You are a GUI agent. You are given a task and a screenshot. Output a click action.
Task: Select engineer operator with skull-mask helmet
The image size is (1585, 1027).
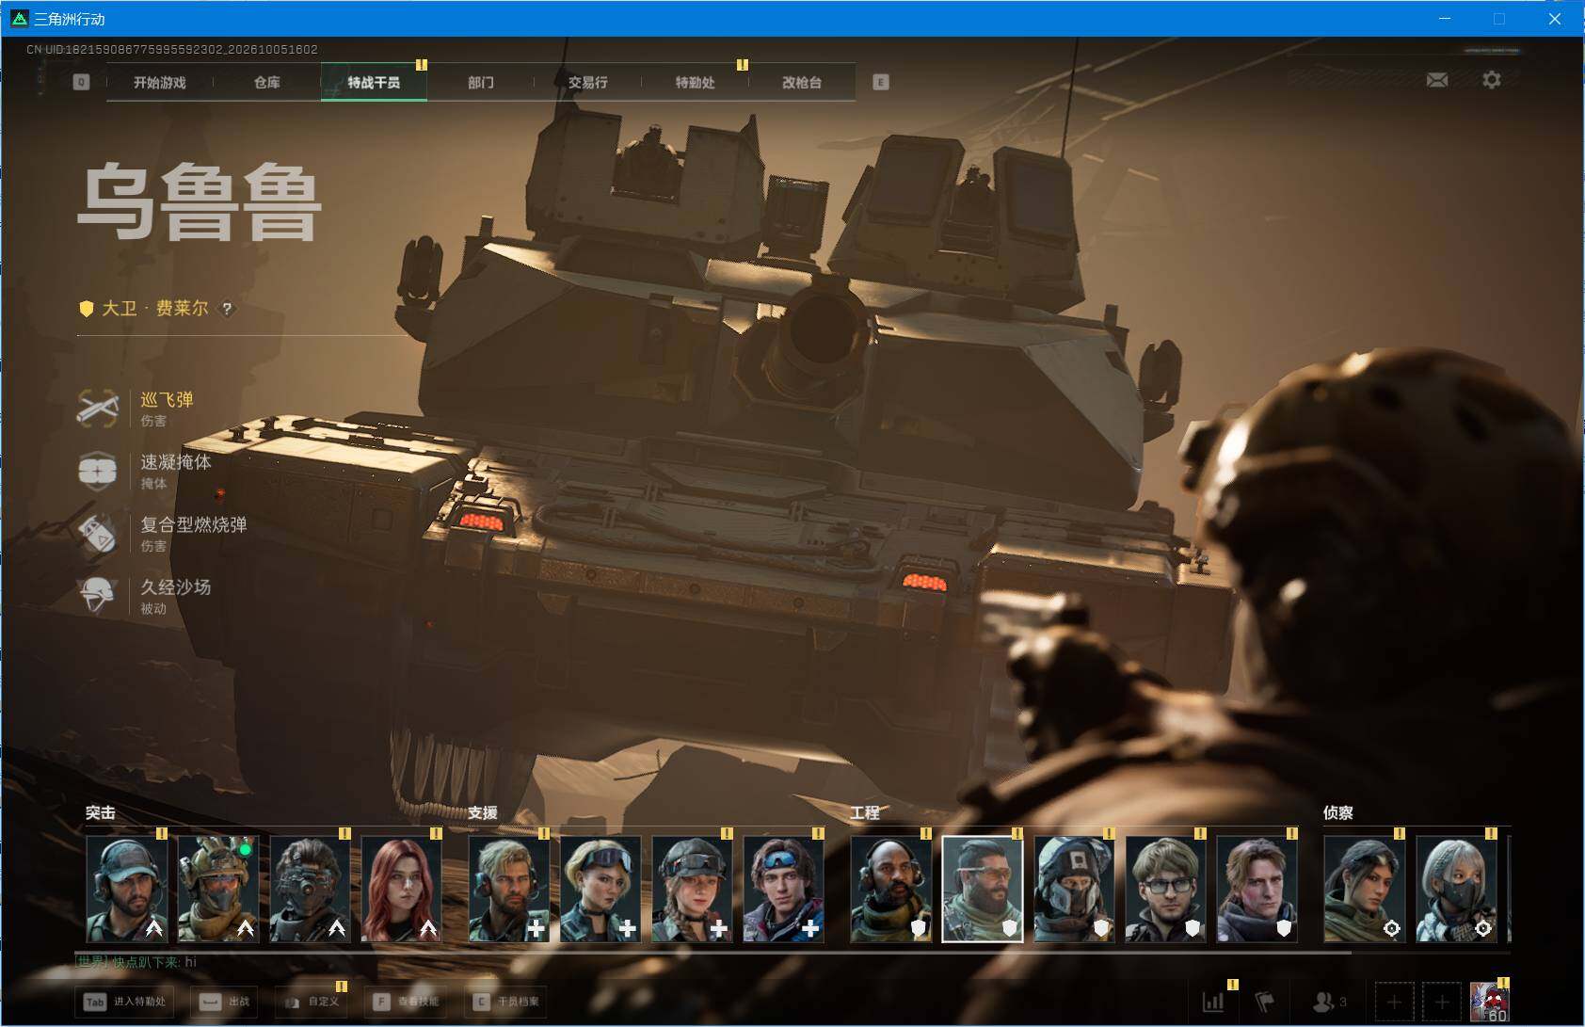tap(1074, 890)
